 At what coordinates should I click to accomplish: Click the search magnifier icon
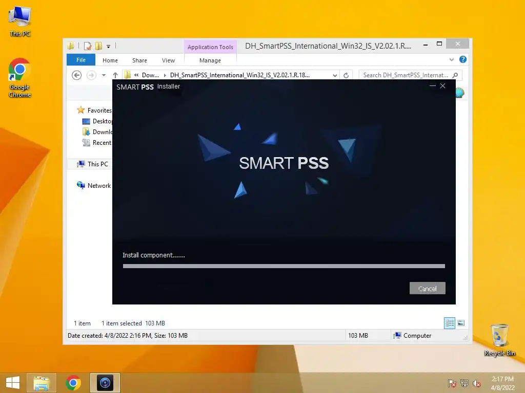pos(455,75)
